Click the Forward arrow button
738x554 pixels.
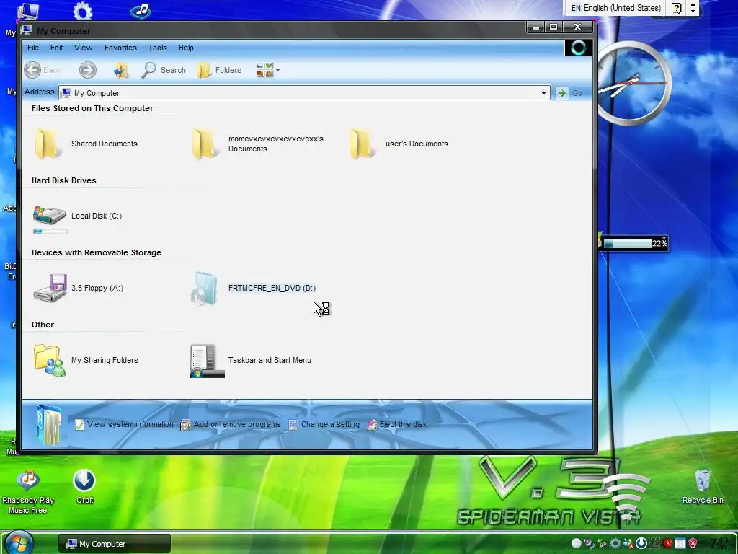coord(87,70)
